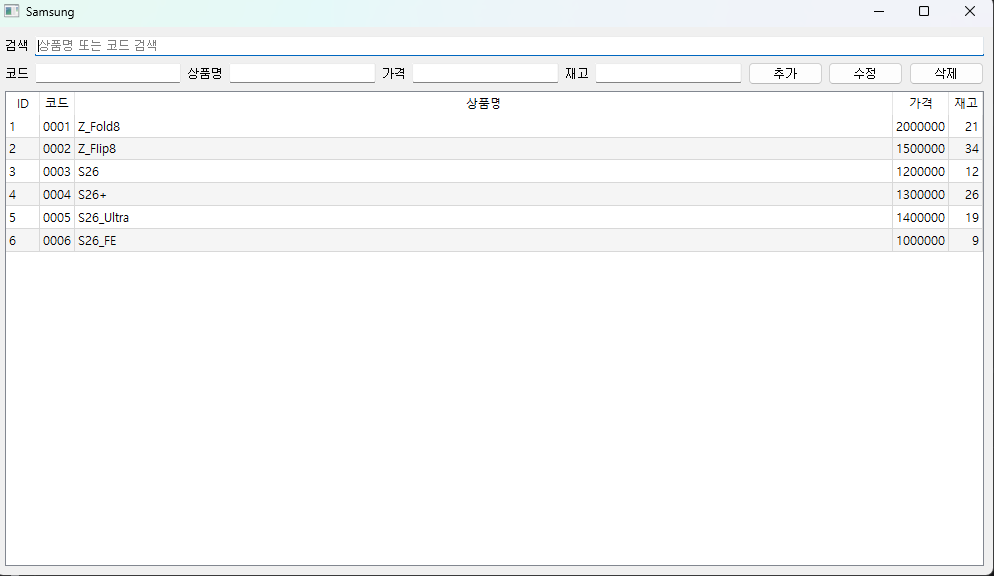
Task: Sort by the 가격 column header
Action: pyautogui.click(x=920, y=104)
